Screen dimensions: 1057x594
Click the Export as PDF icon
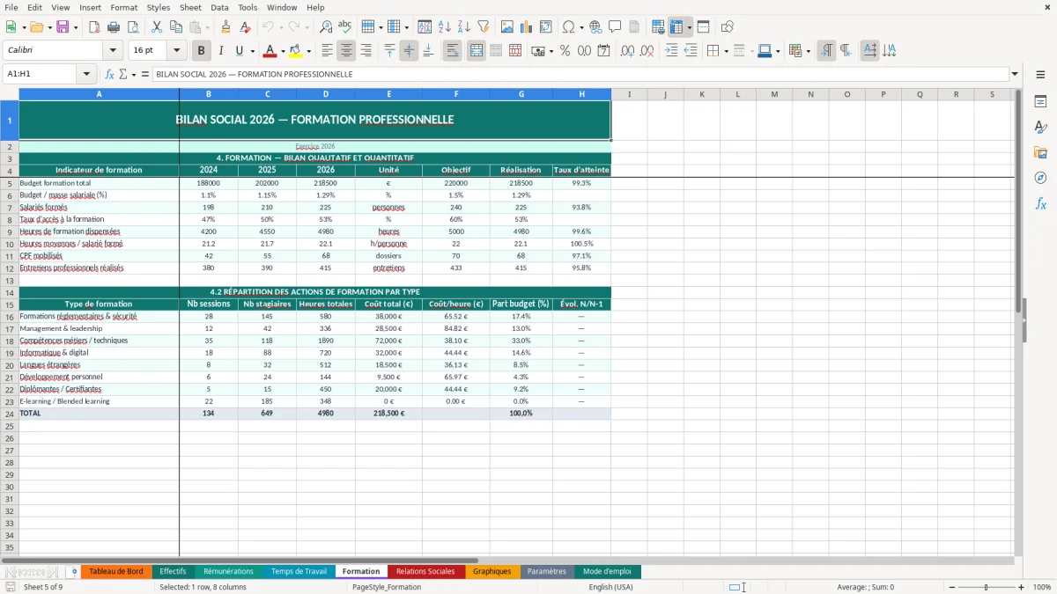point(94,27)
